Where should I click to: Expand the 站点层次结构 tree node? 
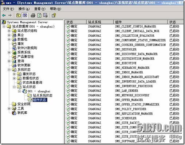coord(9,31)
